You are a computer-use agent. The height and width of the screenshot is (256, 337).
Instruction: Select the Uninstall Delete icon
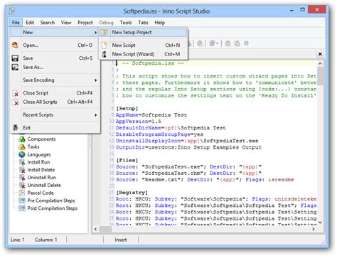tap(22, 185)
